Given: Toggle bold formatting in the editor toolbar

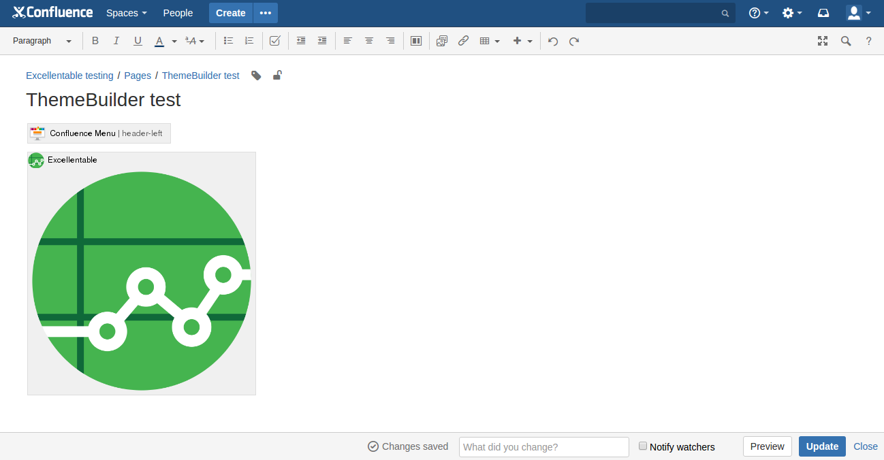Looking at the screenshot, I should (x=95, y=41).
